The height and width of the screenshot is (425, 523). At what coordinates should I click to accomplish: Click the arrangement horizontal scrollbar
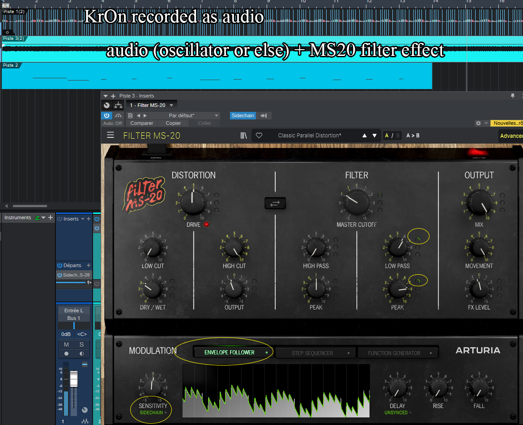[30, 206]
